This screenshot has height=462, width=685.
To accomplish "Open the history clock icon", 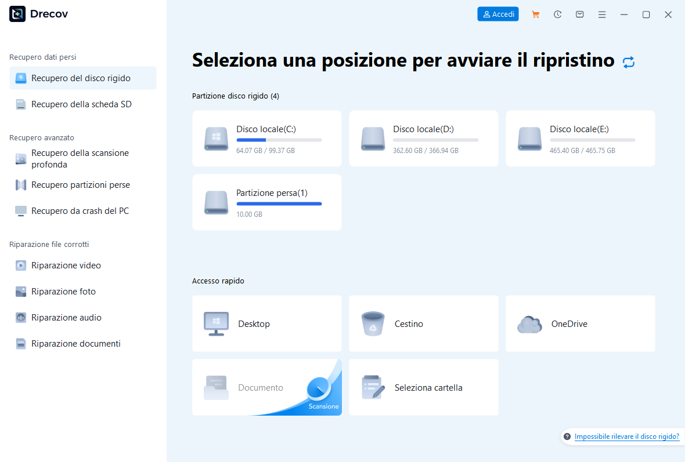I will click(x=557, y=14).
